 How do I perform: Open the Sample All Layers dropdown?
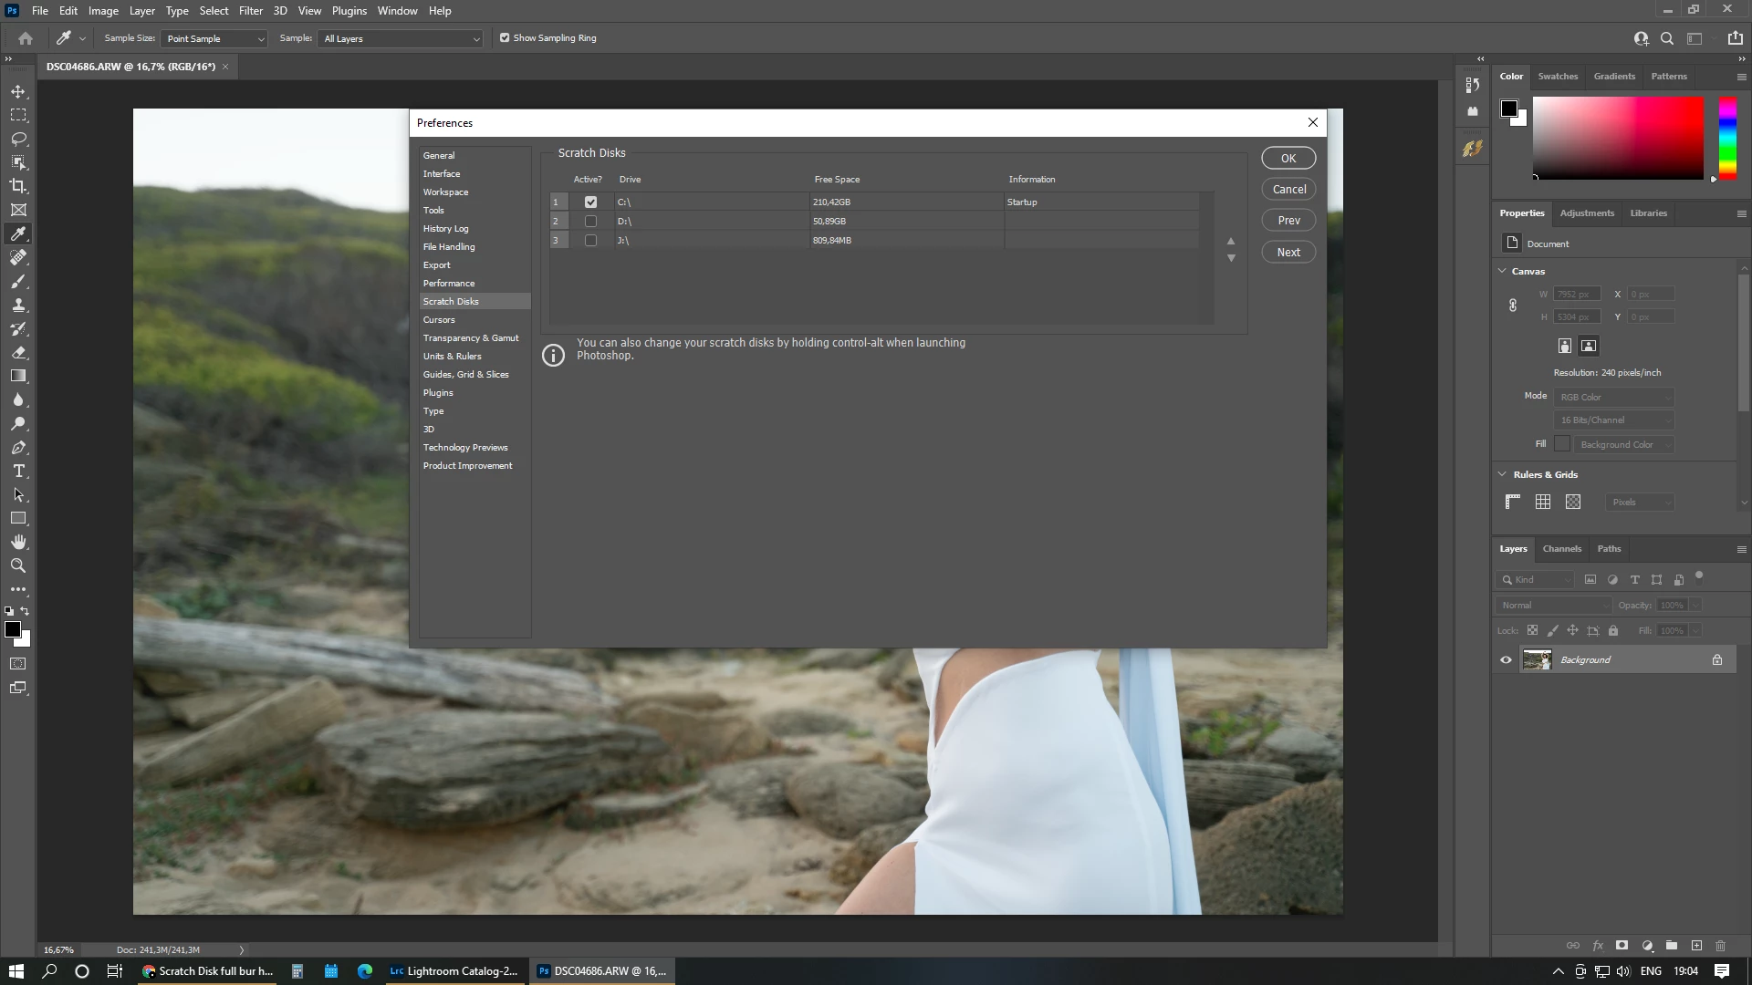pos(400,39)
